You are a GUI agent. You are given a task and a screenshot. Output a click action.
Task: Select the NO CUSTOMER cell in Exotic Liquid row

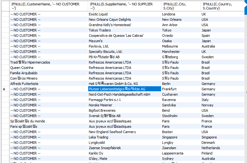(x=49, y=14)
